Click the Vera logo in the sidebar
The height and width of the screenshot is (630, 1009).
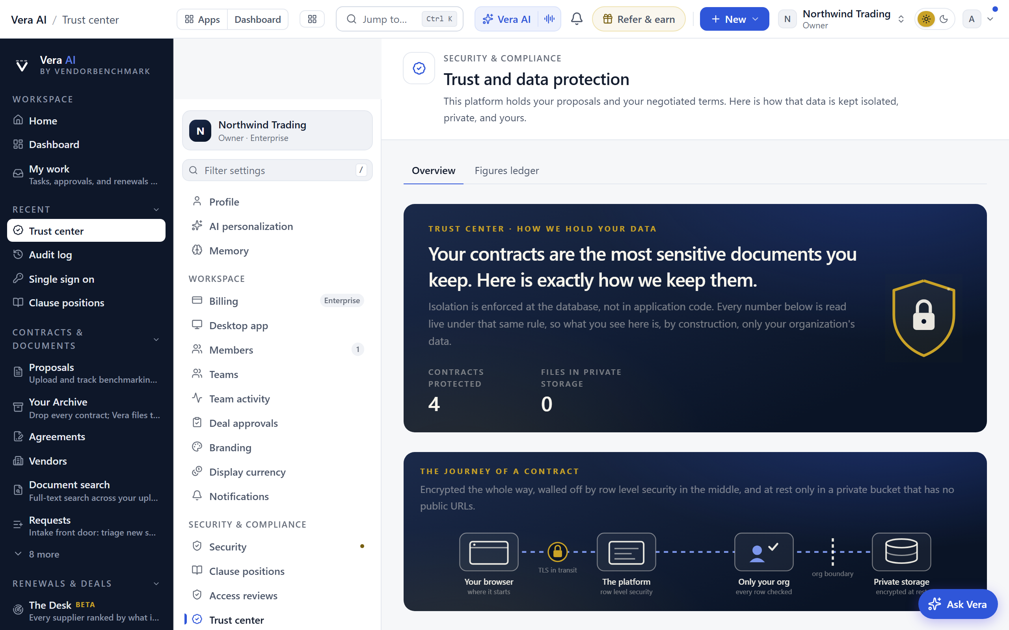point(22,65)
